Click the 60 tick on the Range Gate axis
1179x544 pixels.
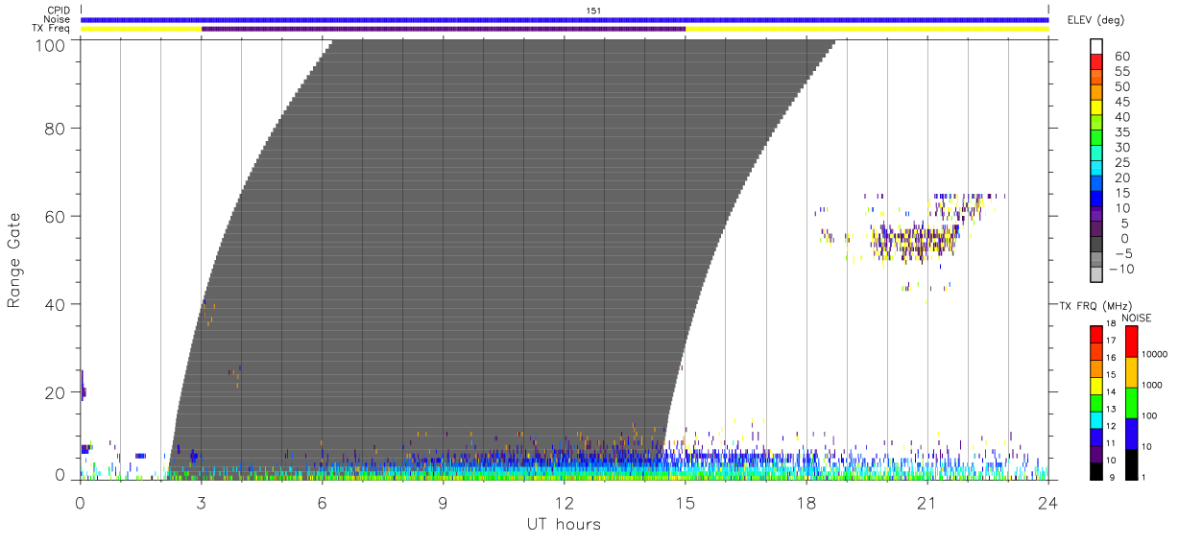pyautogui.click(x=56, y=217)
